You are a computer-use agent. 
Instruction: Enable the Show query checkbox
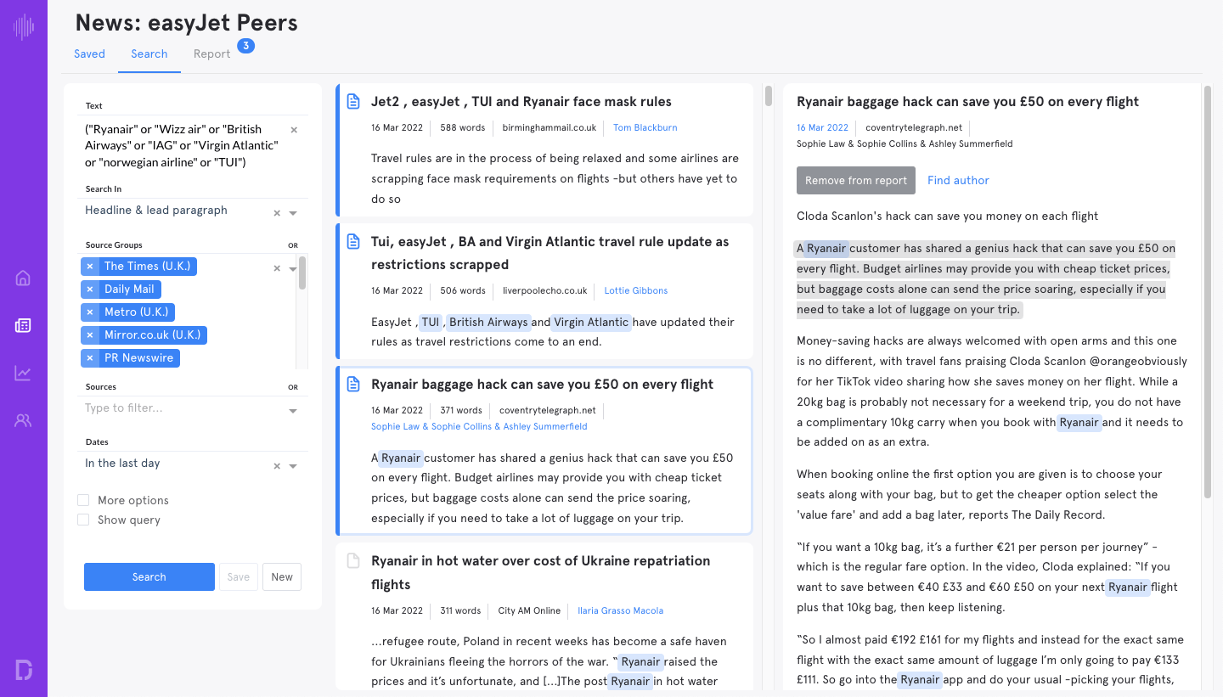click(82, 520)
